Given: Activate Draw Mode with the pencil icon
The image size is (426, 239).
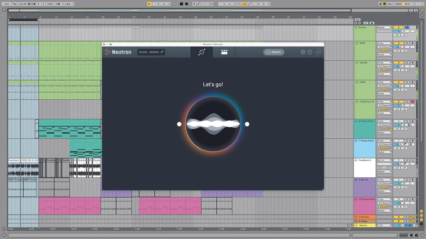Looking at the screenshot, I should tap(381, 4).
